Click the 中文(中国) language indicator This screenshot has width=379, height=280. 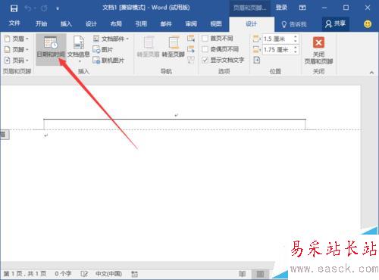coord(108,274)
